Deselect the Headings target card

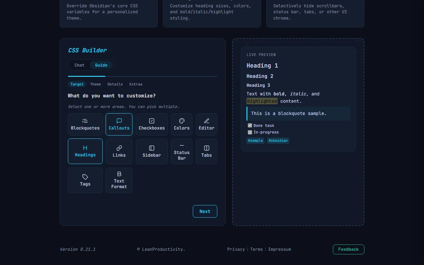coord(85,151)
